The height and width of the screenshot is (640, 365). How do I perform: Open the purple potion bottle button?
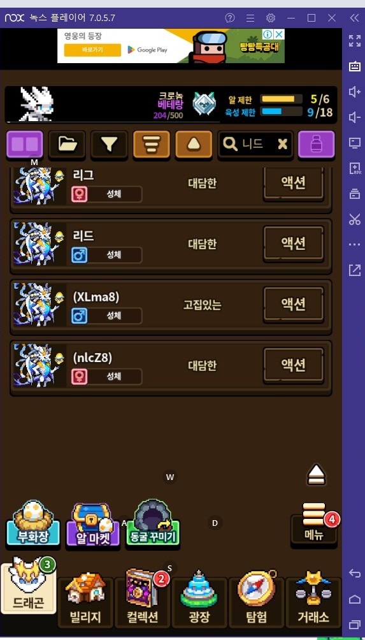pos(317,145)
